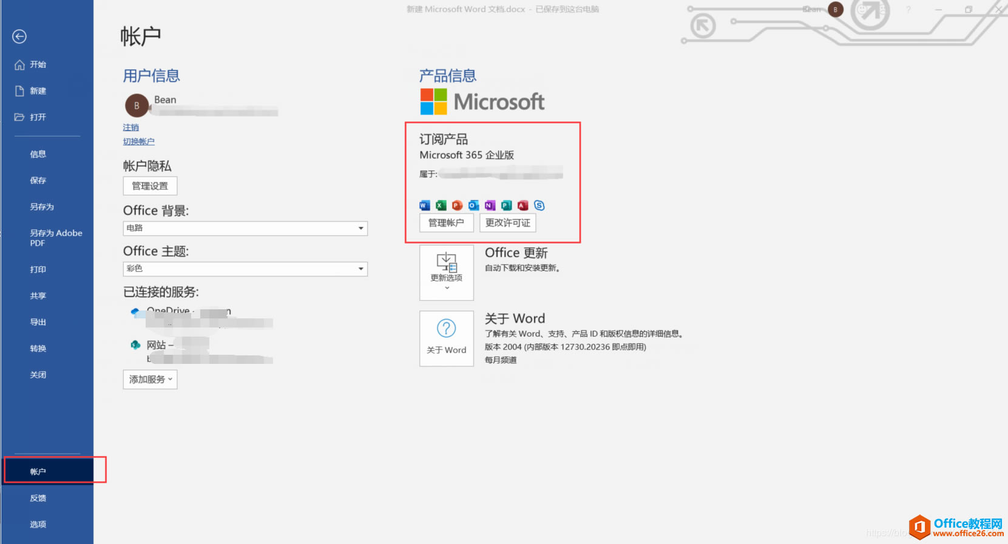Screen dimensions: 1008x544
Task: Click the PowerPoint app icon
Action: (x=458, y=206)
